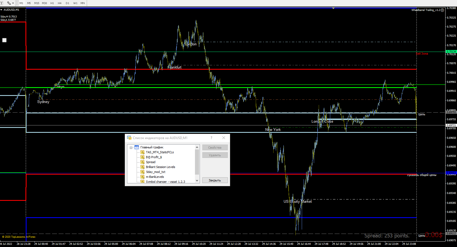This screenshot has width=457, height=247.
Task: Select TAS_MT4_StaticPCLs indicator icon
Action: point(142,152)
